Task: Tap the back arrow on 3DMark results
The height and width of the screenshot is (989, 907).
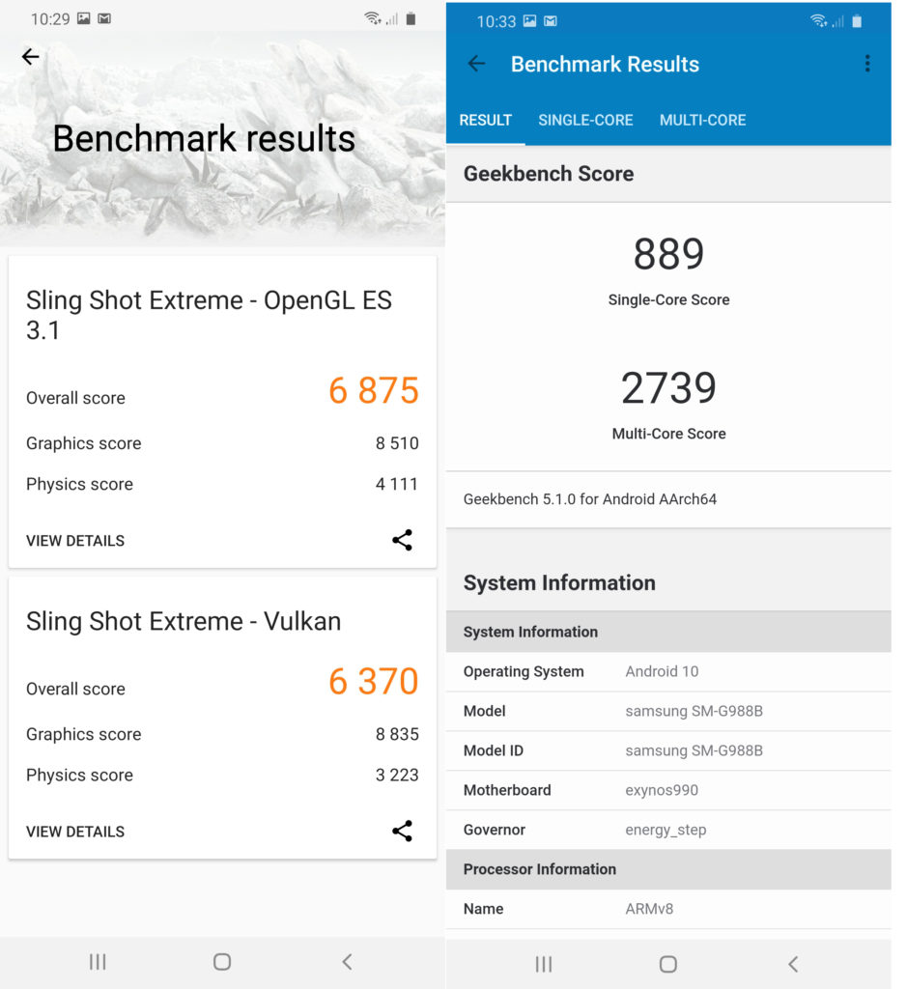Action: point(31,57)
